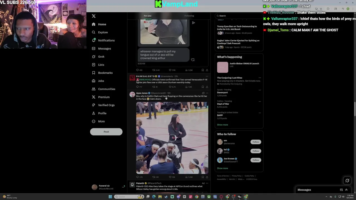
Task: Click the Windows taskbar search box
Action: (129, 197)
